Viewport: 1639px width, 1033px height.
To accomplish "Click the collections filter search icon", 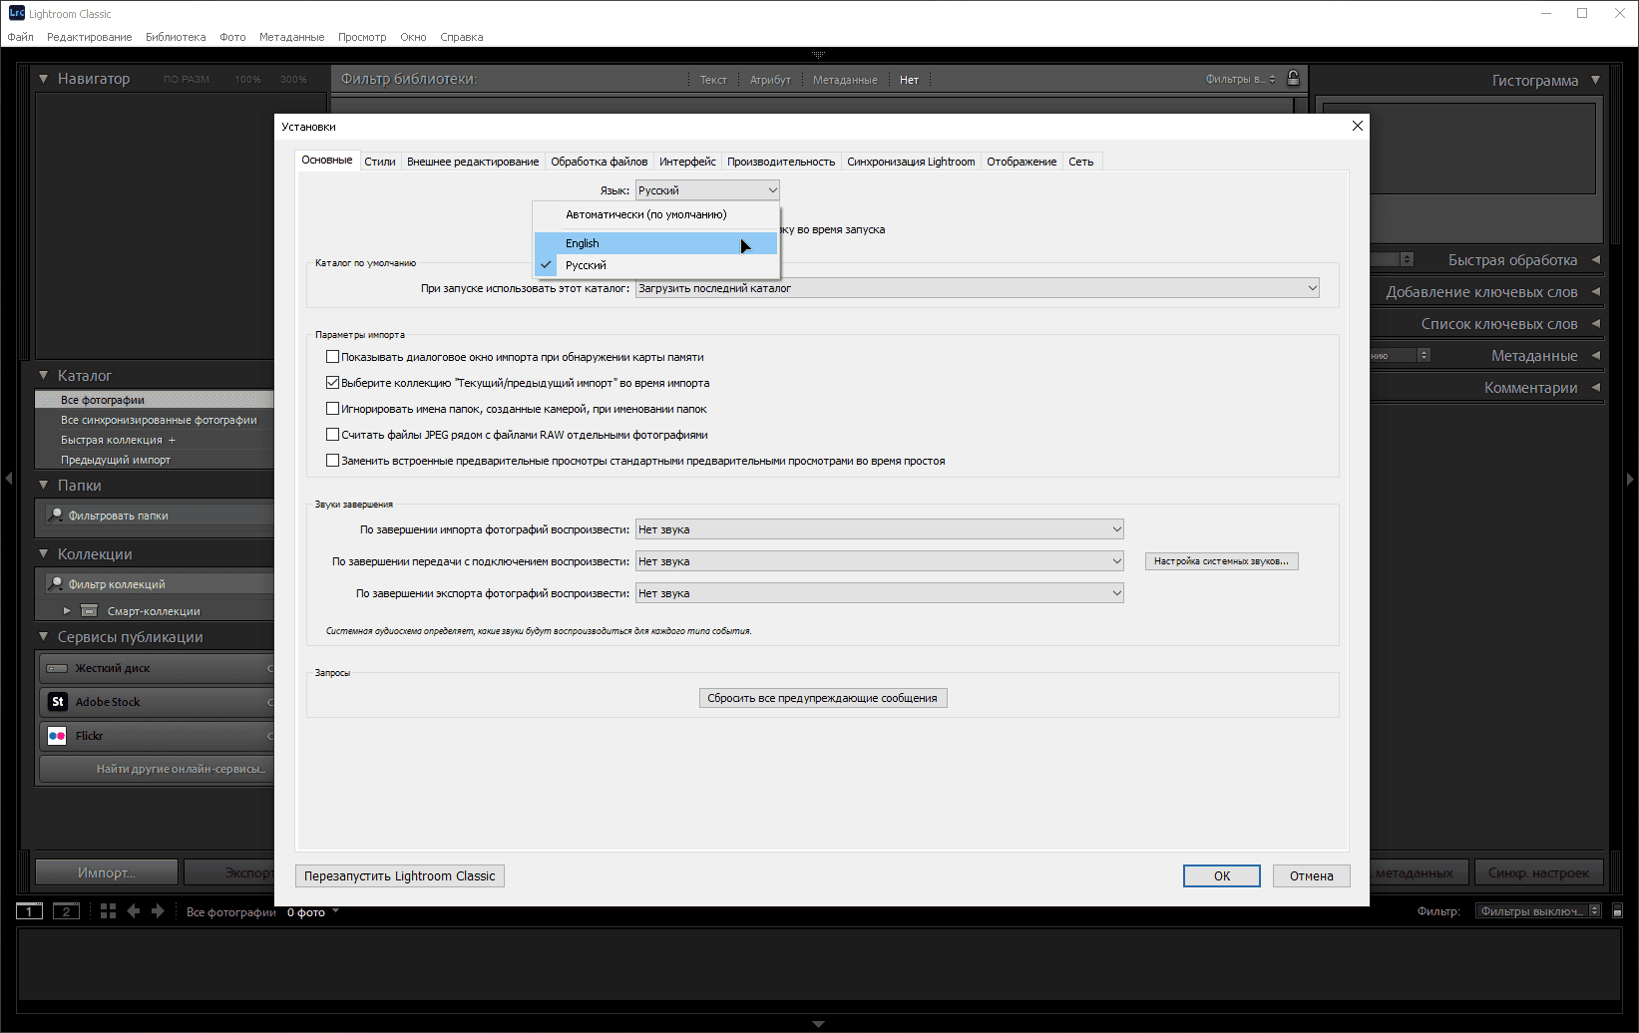I will [57, 584].
